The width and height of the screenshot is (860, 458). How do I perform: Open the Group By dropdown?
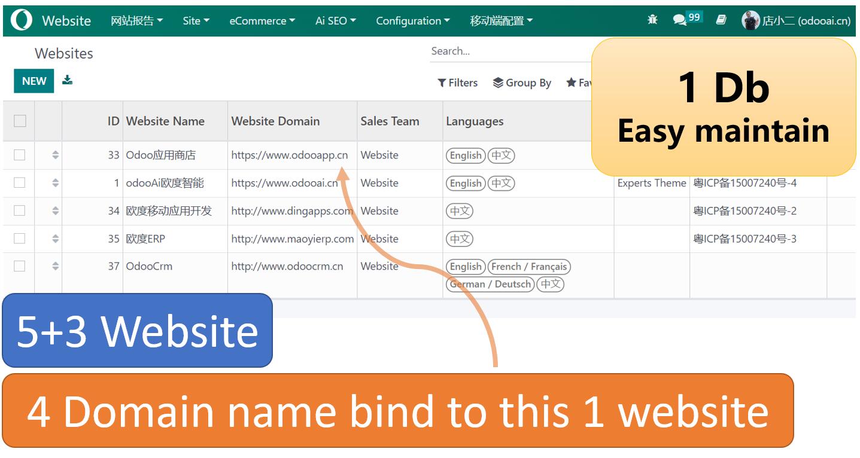(x=522, y=83)
